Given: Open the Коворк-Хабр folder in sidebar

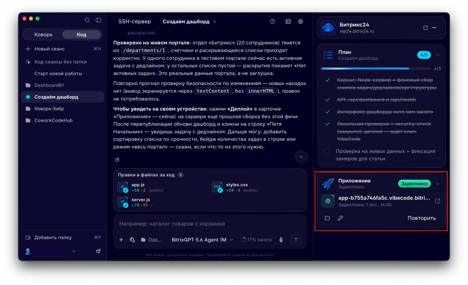Looking at the screenshot, I should click(62, 108).
